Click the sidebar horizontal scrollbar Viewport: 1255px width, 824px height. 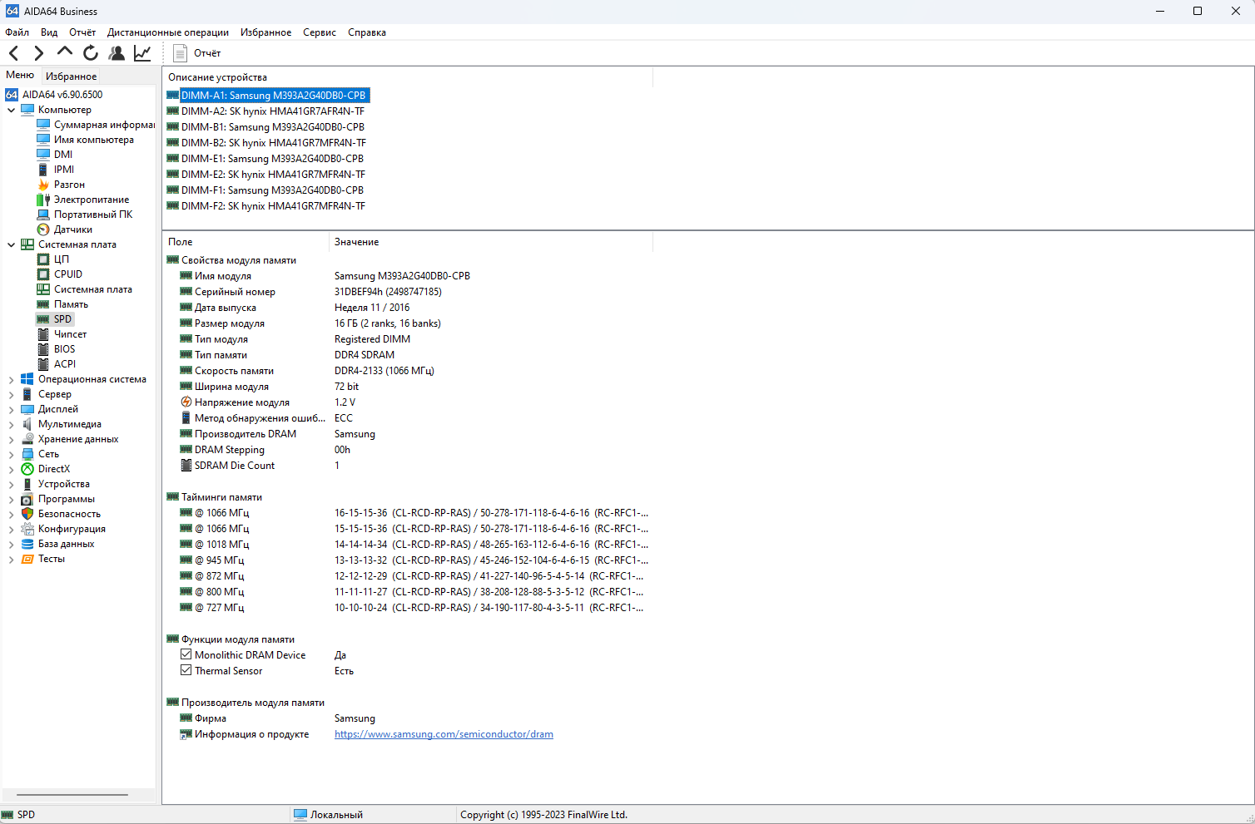[72, 795]
